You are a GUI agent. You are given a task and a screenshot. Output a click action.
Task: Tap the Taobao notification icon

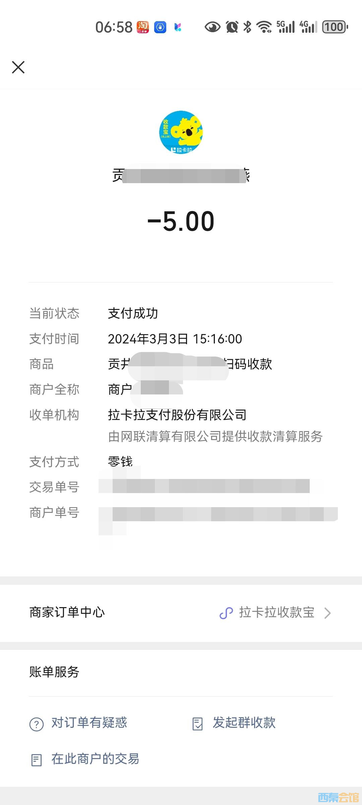point(143,27)
